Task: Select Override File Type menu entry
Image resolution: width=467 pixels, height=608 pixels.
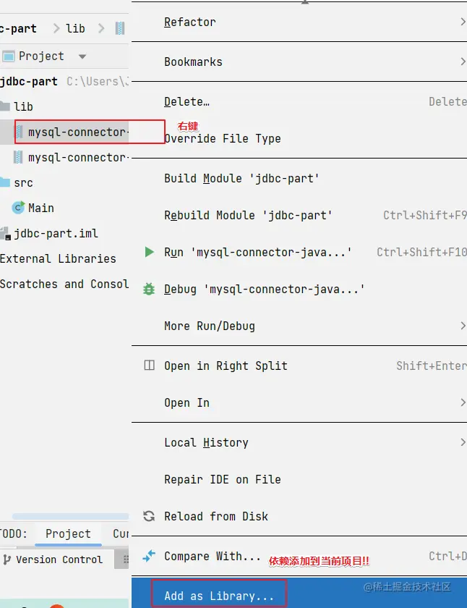Action: 222,138
